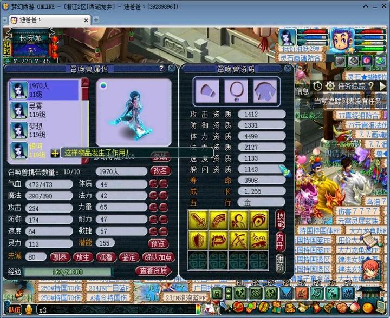Expand the 任务追踪 panel arrow
The width and height of the screenshot is (390, 318).
click(x=382, y=86)
